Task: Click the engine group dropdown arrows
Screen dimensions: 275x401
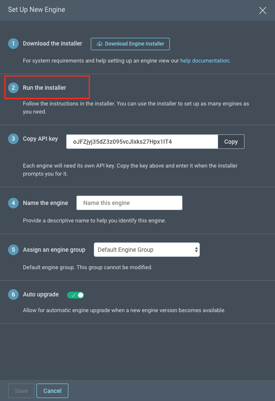Action: 196,250
